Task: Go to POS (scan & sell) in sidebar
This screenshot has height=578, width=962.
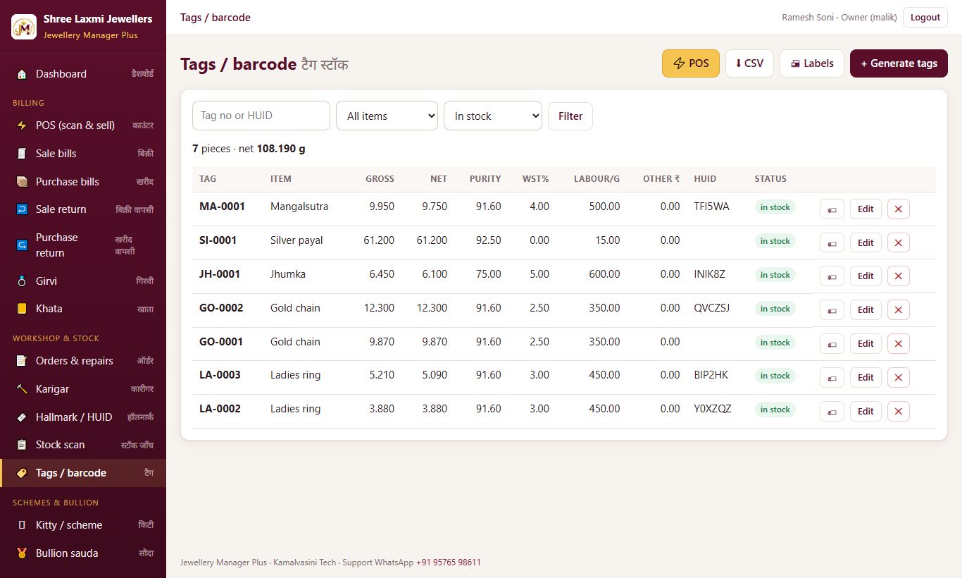Action: (x=83, y=125)
